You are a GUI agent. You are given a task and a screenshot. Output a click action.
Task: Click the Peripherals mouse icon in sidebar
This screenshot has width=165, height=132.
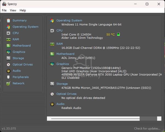coord(8,77)
